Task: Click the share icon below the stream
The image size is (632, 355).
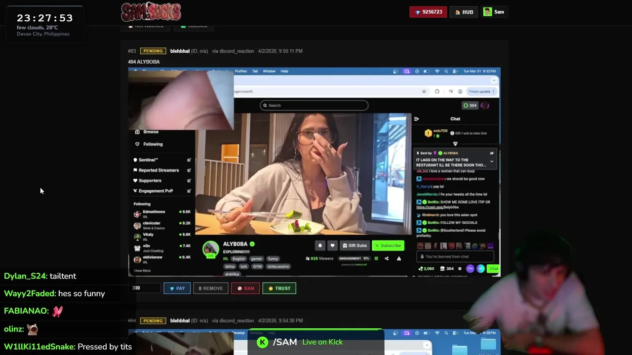Action: click(x=387, y=258)
